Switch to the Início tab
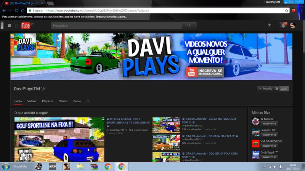 tap(18, 101)
